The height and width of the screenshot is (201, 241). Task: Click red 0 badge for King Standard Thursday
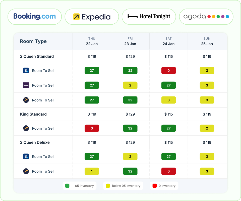click(x=92, y=128)
